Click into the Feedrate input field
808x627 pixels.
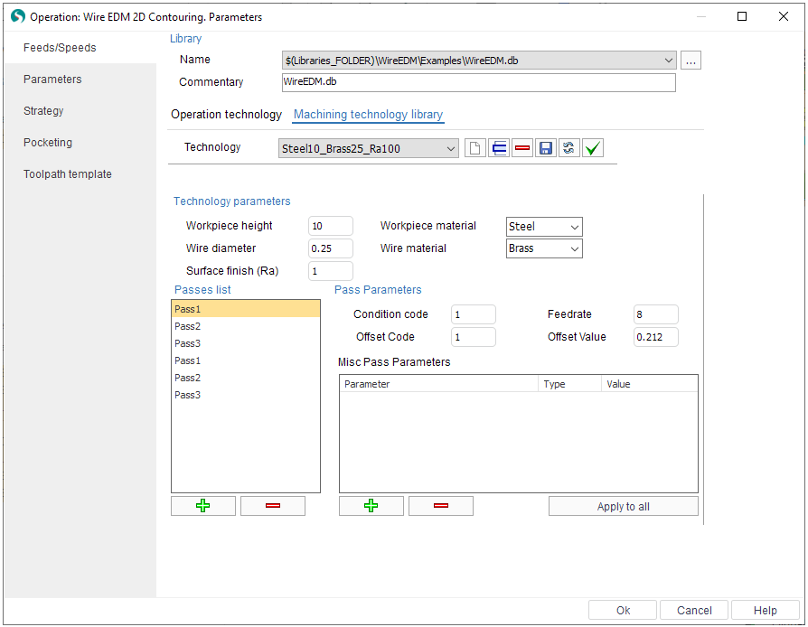[x=655, y=314]
